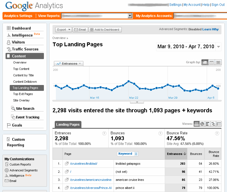Show the pie chart percentage view
The height and width of the screenshot is (192, 227).
point(202,124)
